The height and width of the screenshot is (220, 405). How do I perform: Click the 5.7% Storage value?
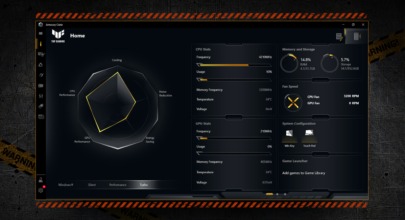pos(345,60)
